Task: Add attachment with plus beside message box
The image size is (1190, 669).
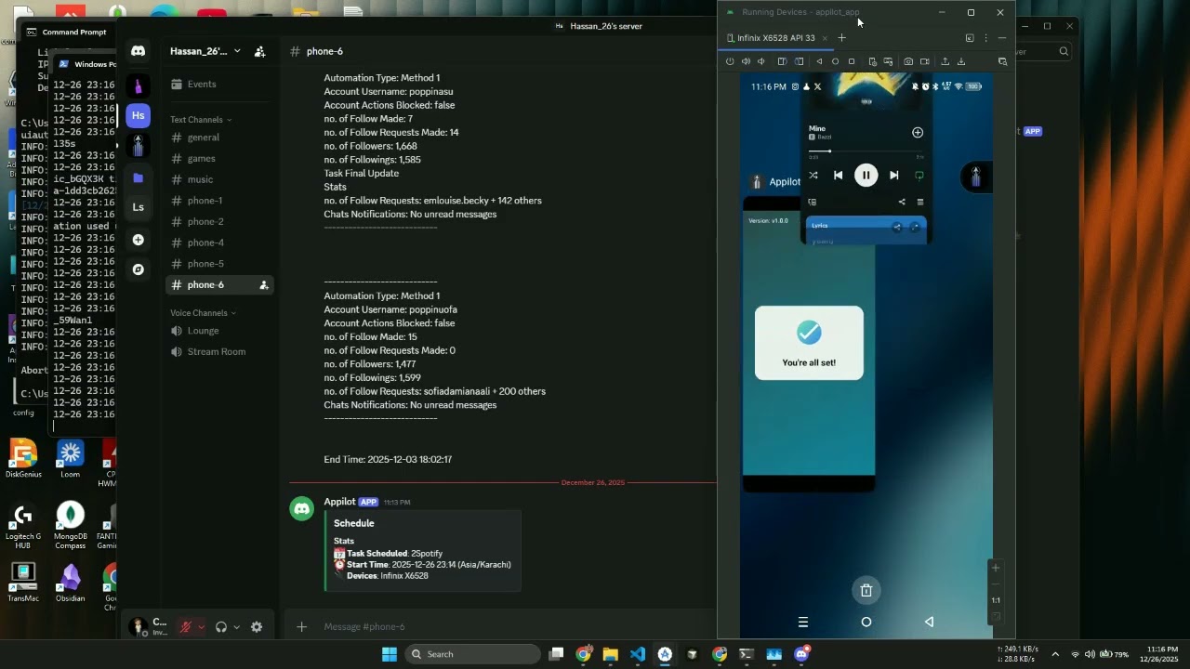Action: 301,627
